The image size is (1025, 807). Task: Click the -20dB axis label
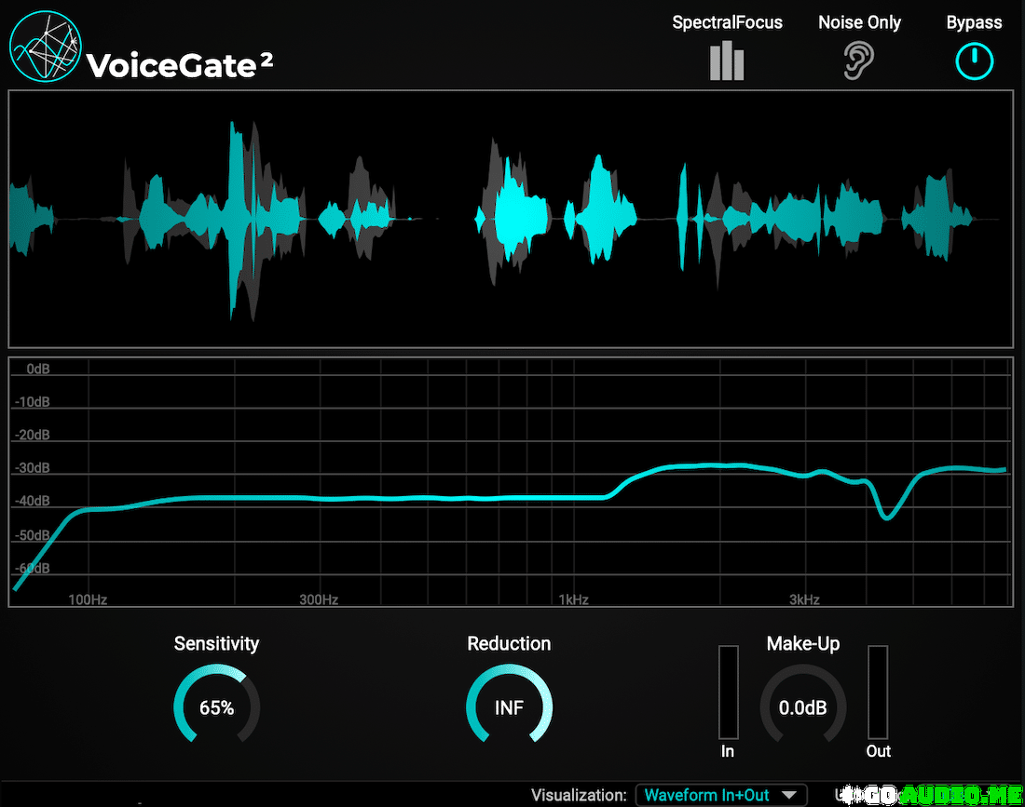click(32, 435)
